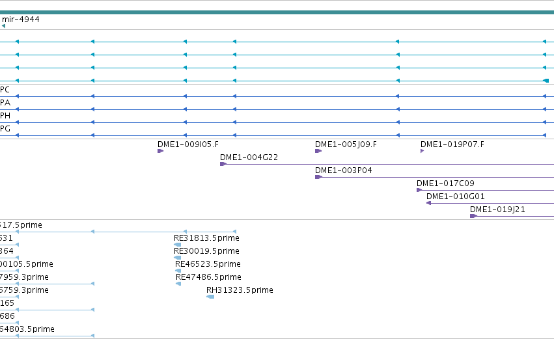Image resolution: width=554 pixels, height=339 pixels.
Task: Select the PA transcript label
Action: 5,103
